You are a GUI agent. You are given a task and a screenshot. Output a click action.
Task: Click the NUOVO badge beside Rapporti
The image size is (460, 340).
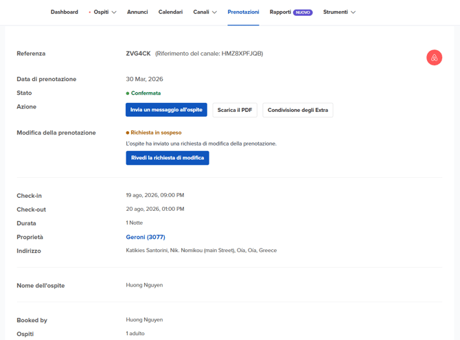pos(303,12)
